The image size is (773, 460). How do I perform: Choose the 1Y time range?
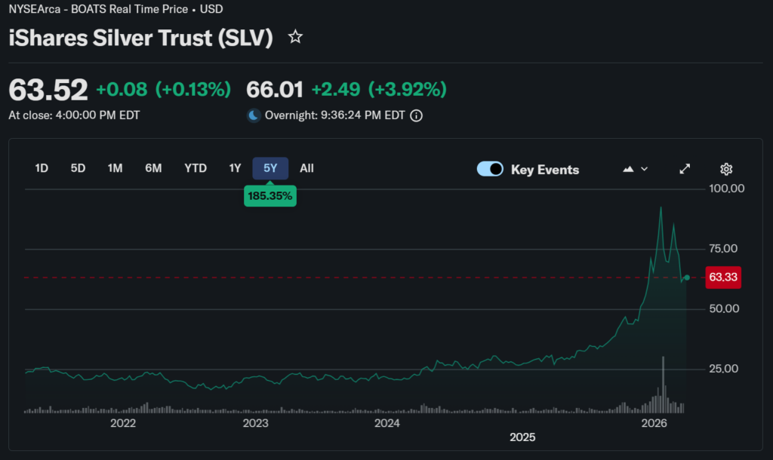coord(235,168)
